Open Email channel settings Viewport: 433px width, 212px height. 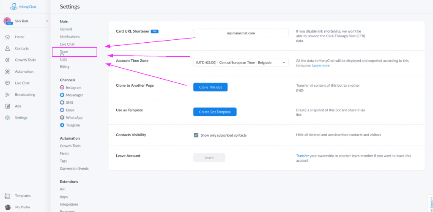[70, 110]
